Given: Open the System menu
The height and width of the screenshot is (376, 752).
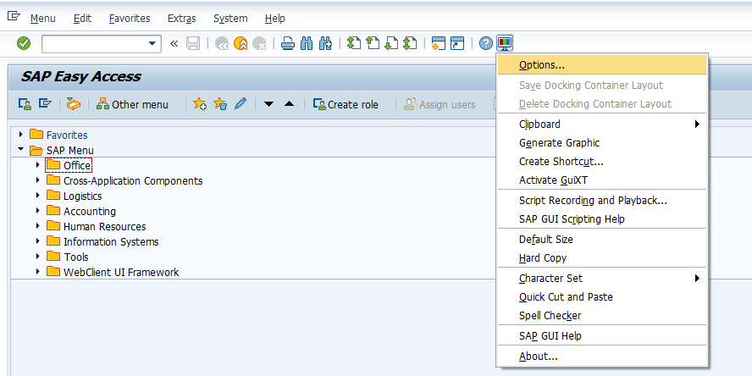Looking at the screenshot, I should tap(230, 19).
